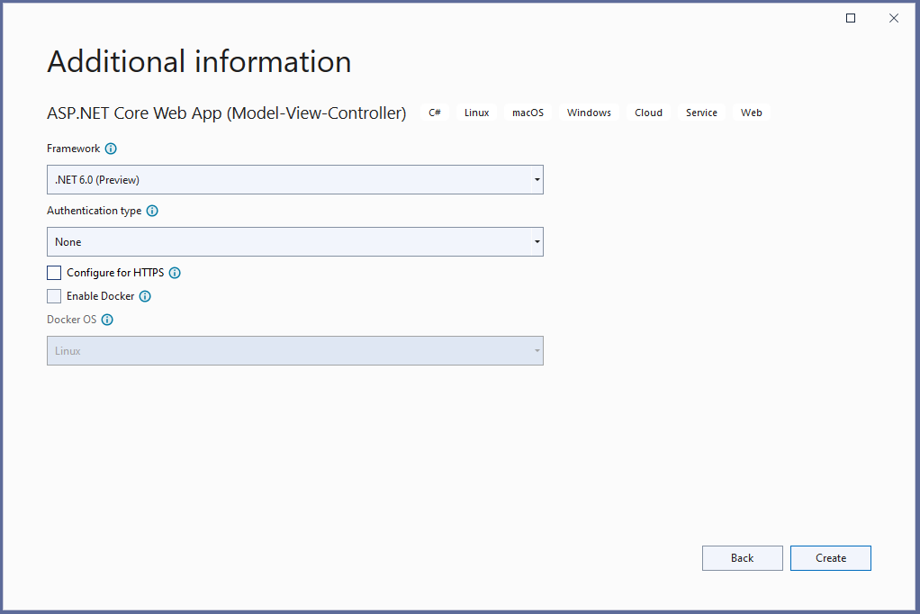Go back with the Back button

pos(742,558)
